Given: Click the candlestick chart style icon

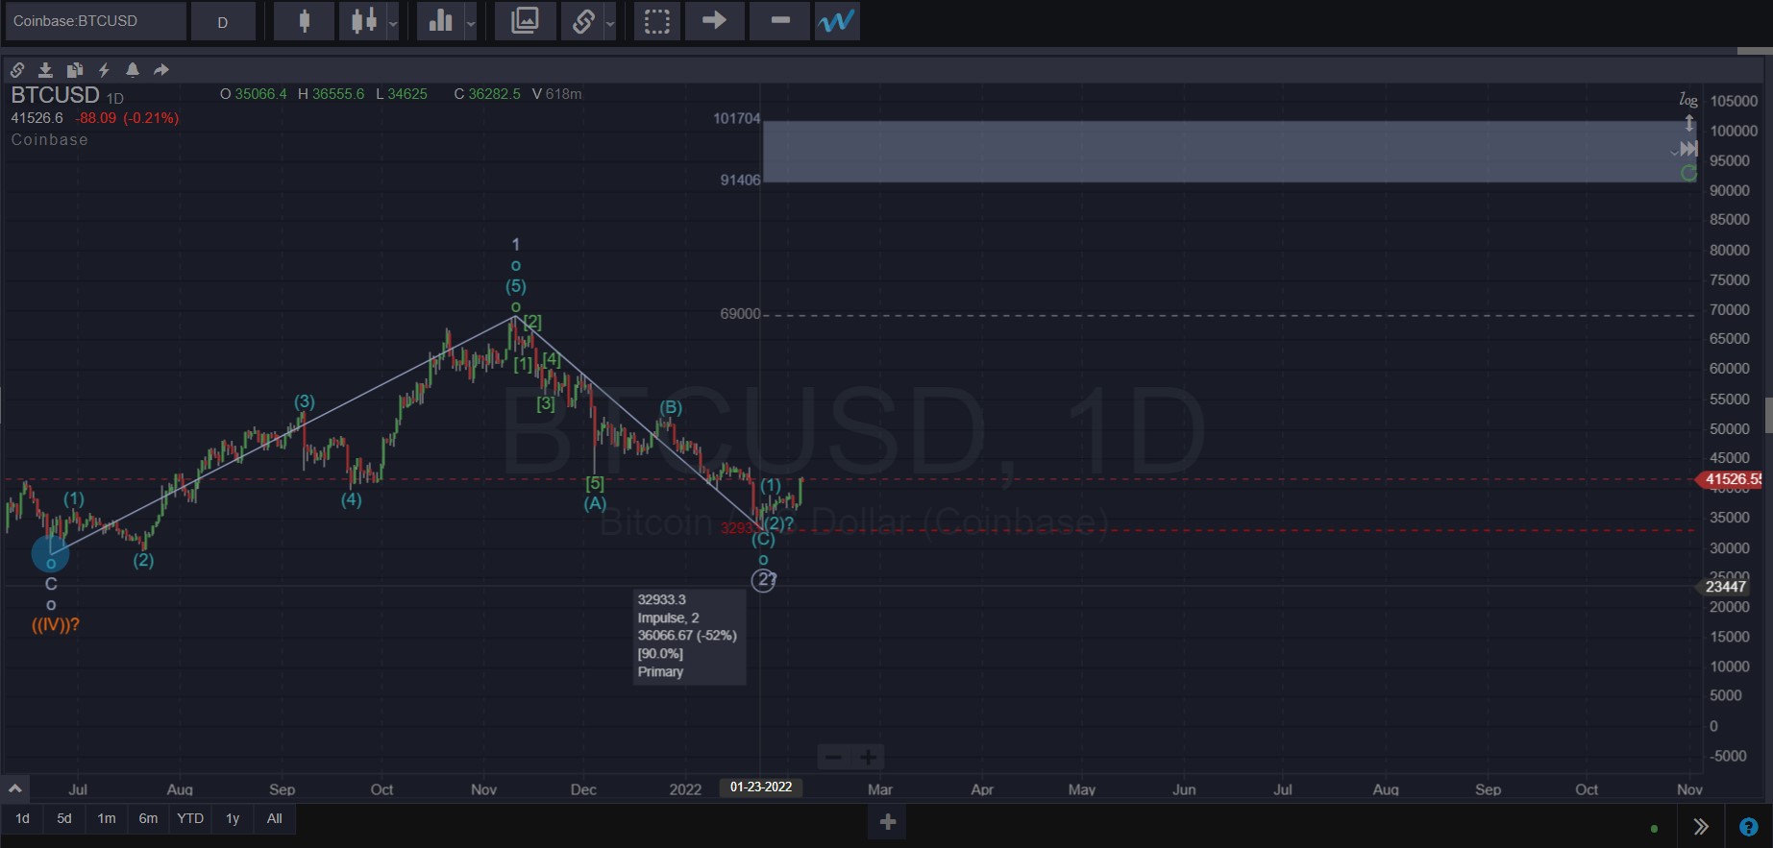Looking at the screenshot, I should (x=304, y=21).
